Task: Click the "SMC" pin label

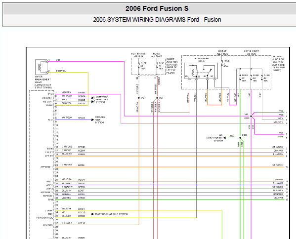Action: point(50,214)
